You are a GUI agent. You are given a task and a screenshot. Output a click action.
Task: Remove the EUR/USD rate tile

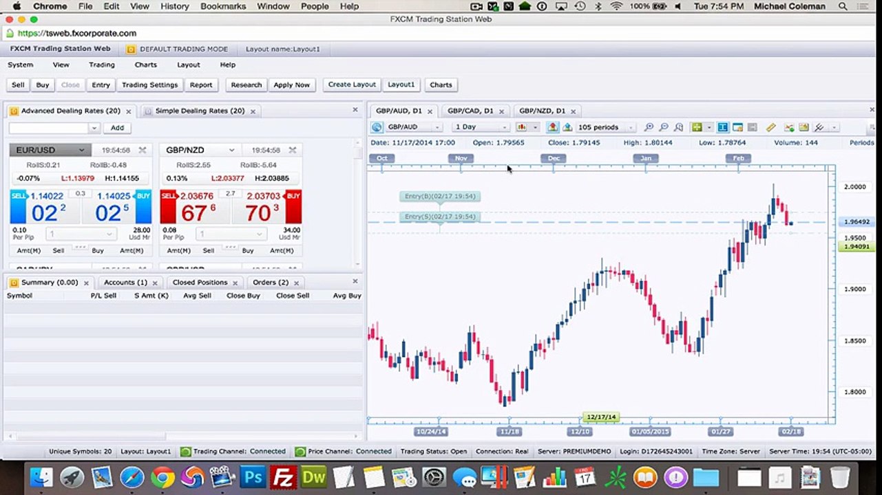tap(143, 150)
